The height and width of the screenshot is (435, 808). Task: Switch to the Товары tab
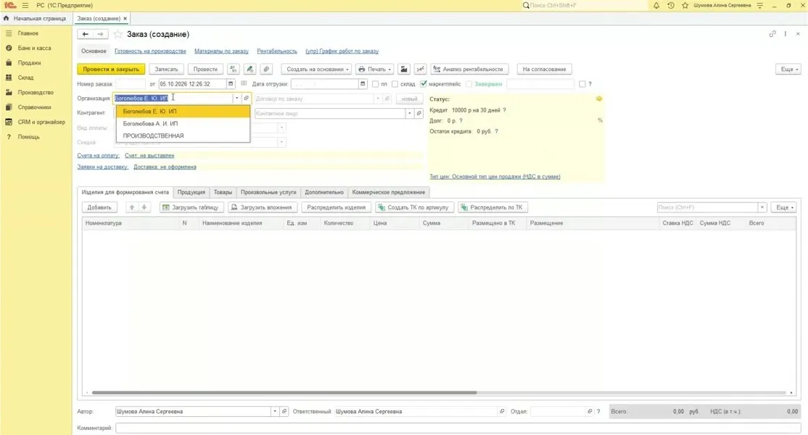(x=223, y=192)
